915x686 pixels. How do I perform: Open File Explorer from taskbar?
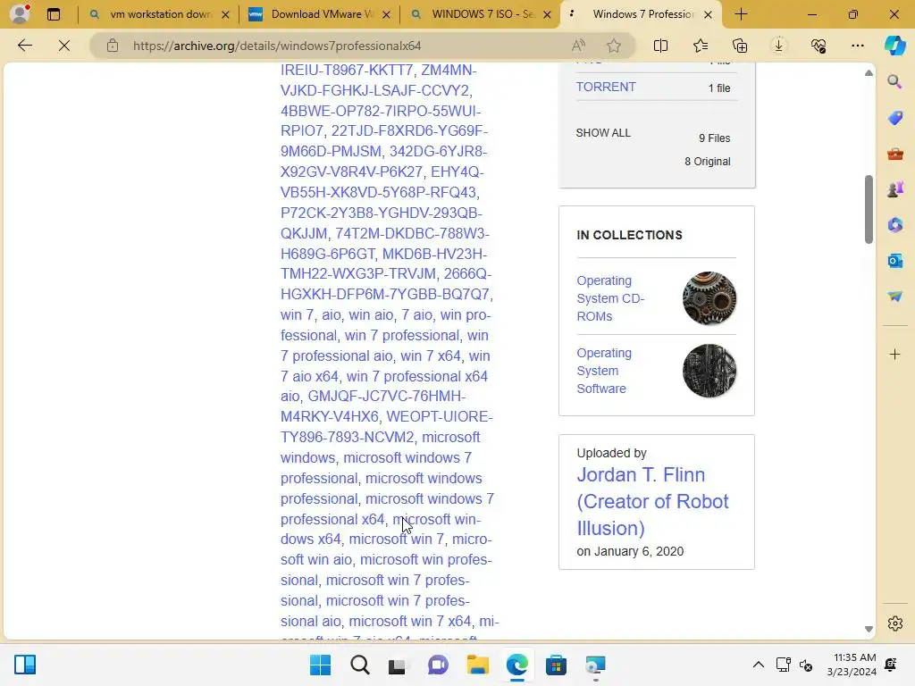tap(477, 665)
